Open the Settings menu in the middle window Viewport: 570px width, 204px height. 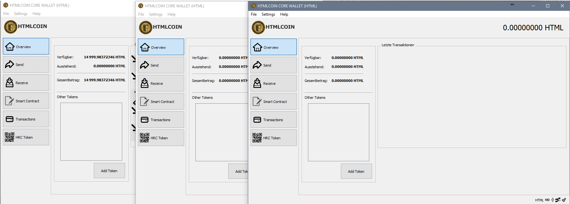[x=156, y=14]
